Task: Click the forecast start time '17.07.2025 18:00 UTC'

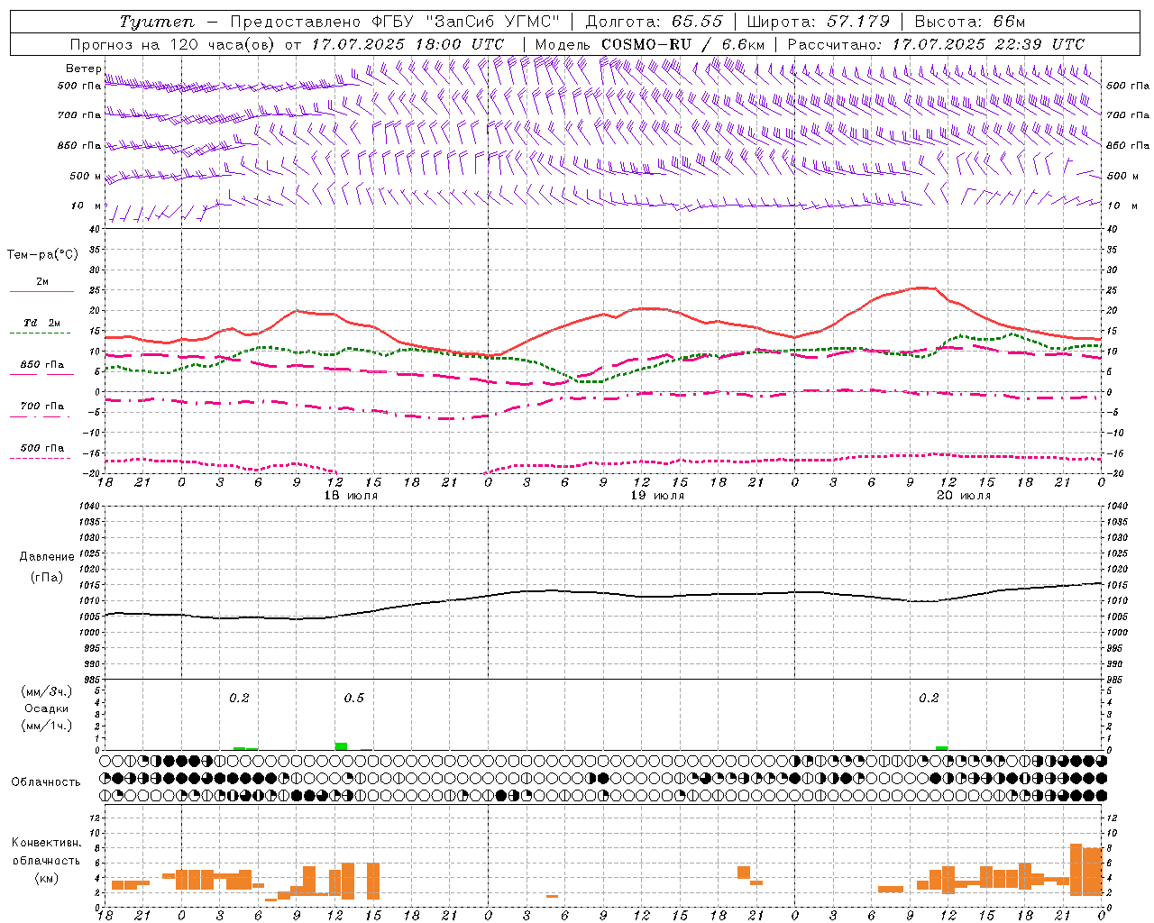Action: 408,44
